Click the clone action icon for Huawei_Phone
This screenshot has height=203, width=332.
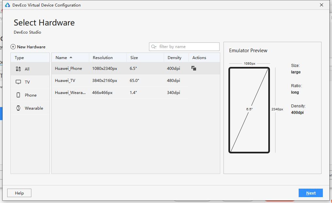point(194,68)
